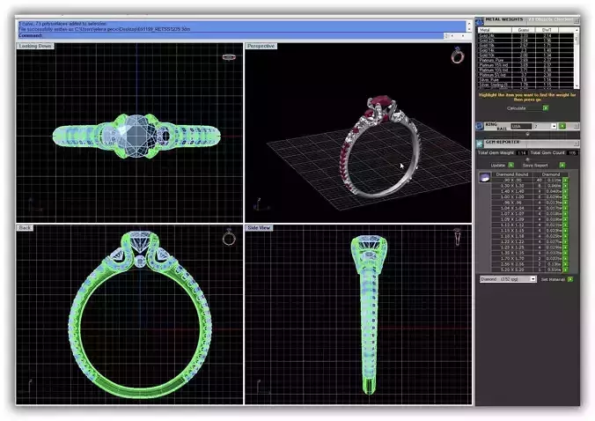The image size is (595, 421).
Task: Click the Grams column header
Action: coord(524,30)
